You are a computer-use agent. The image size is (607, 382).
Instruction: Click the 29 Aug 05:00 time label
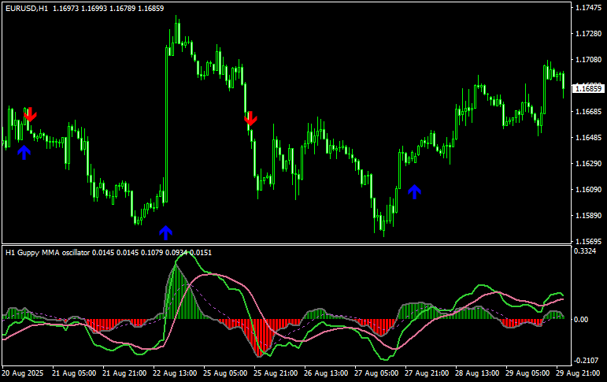tap(527, 373)
